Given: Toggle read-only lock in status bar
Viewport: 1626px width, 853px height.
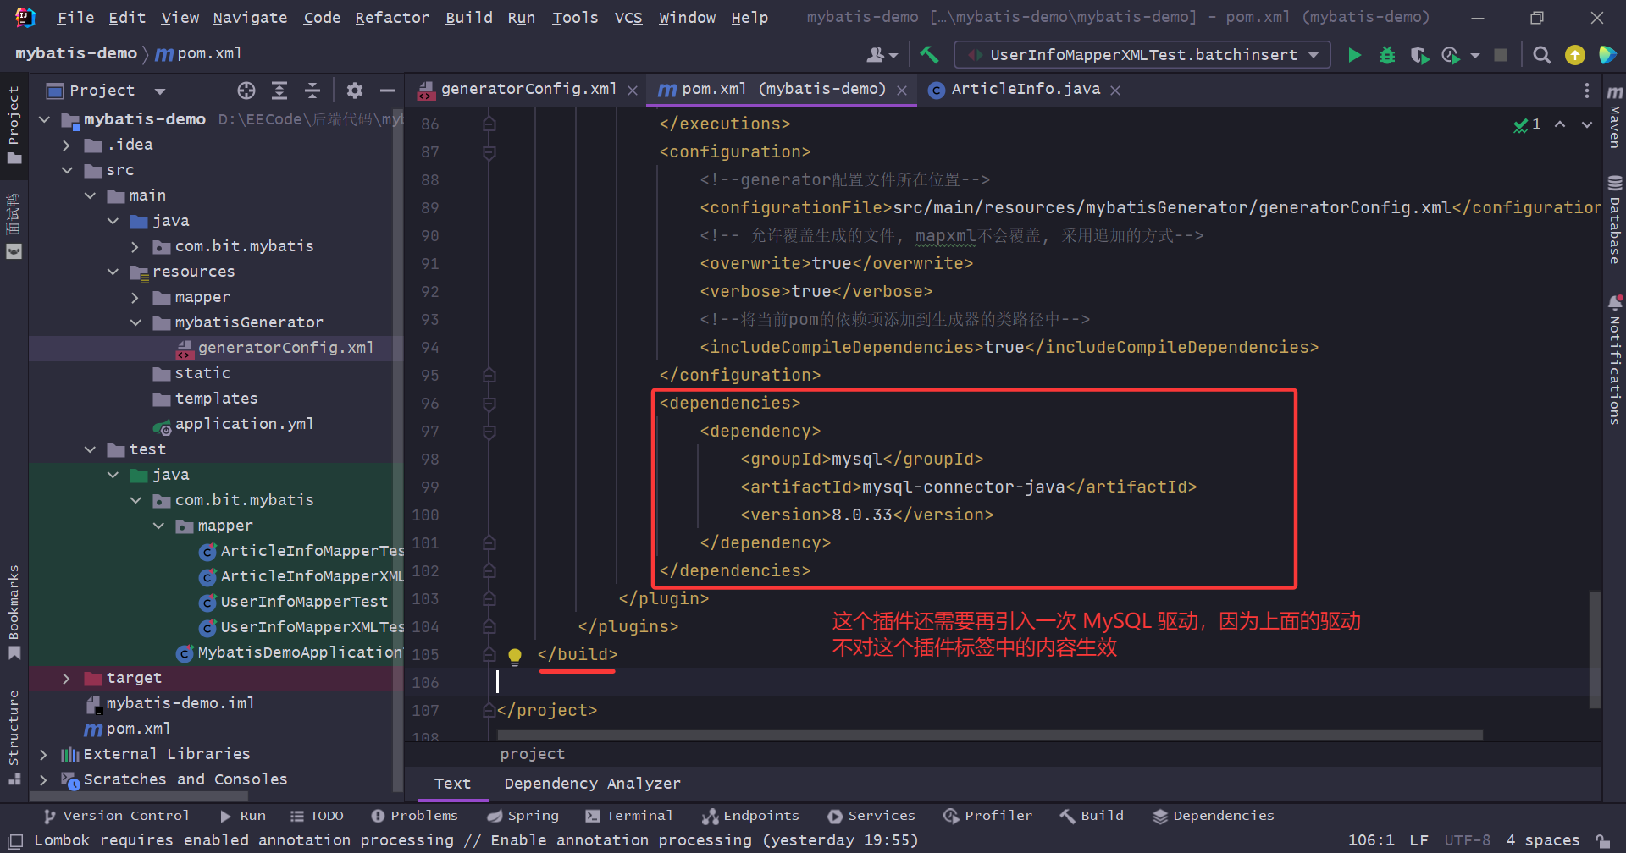Looking at the screenshot, I should tap(1603, 841).
